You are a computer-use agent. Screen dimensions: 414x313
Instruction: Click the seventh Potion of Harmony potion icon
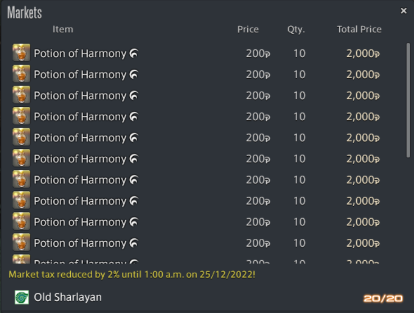point(21,179)
